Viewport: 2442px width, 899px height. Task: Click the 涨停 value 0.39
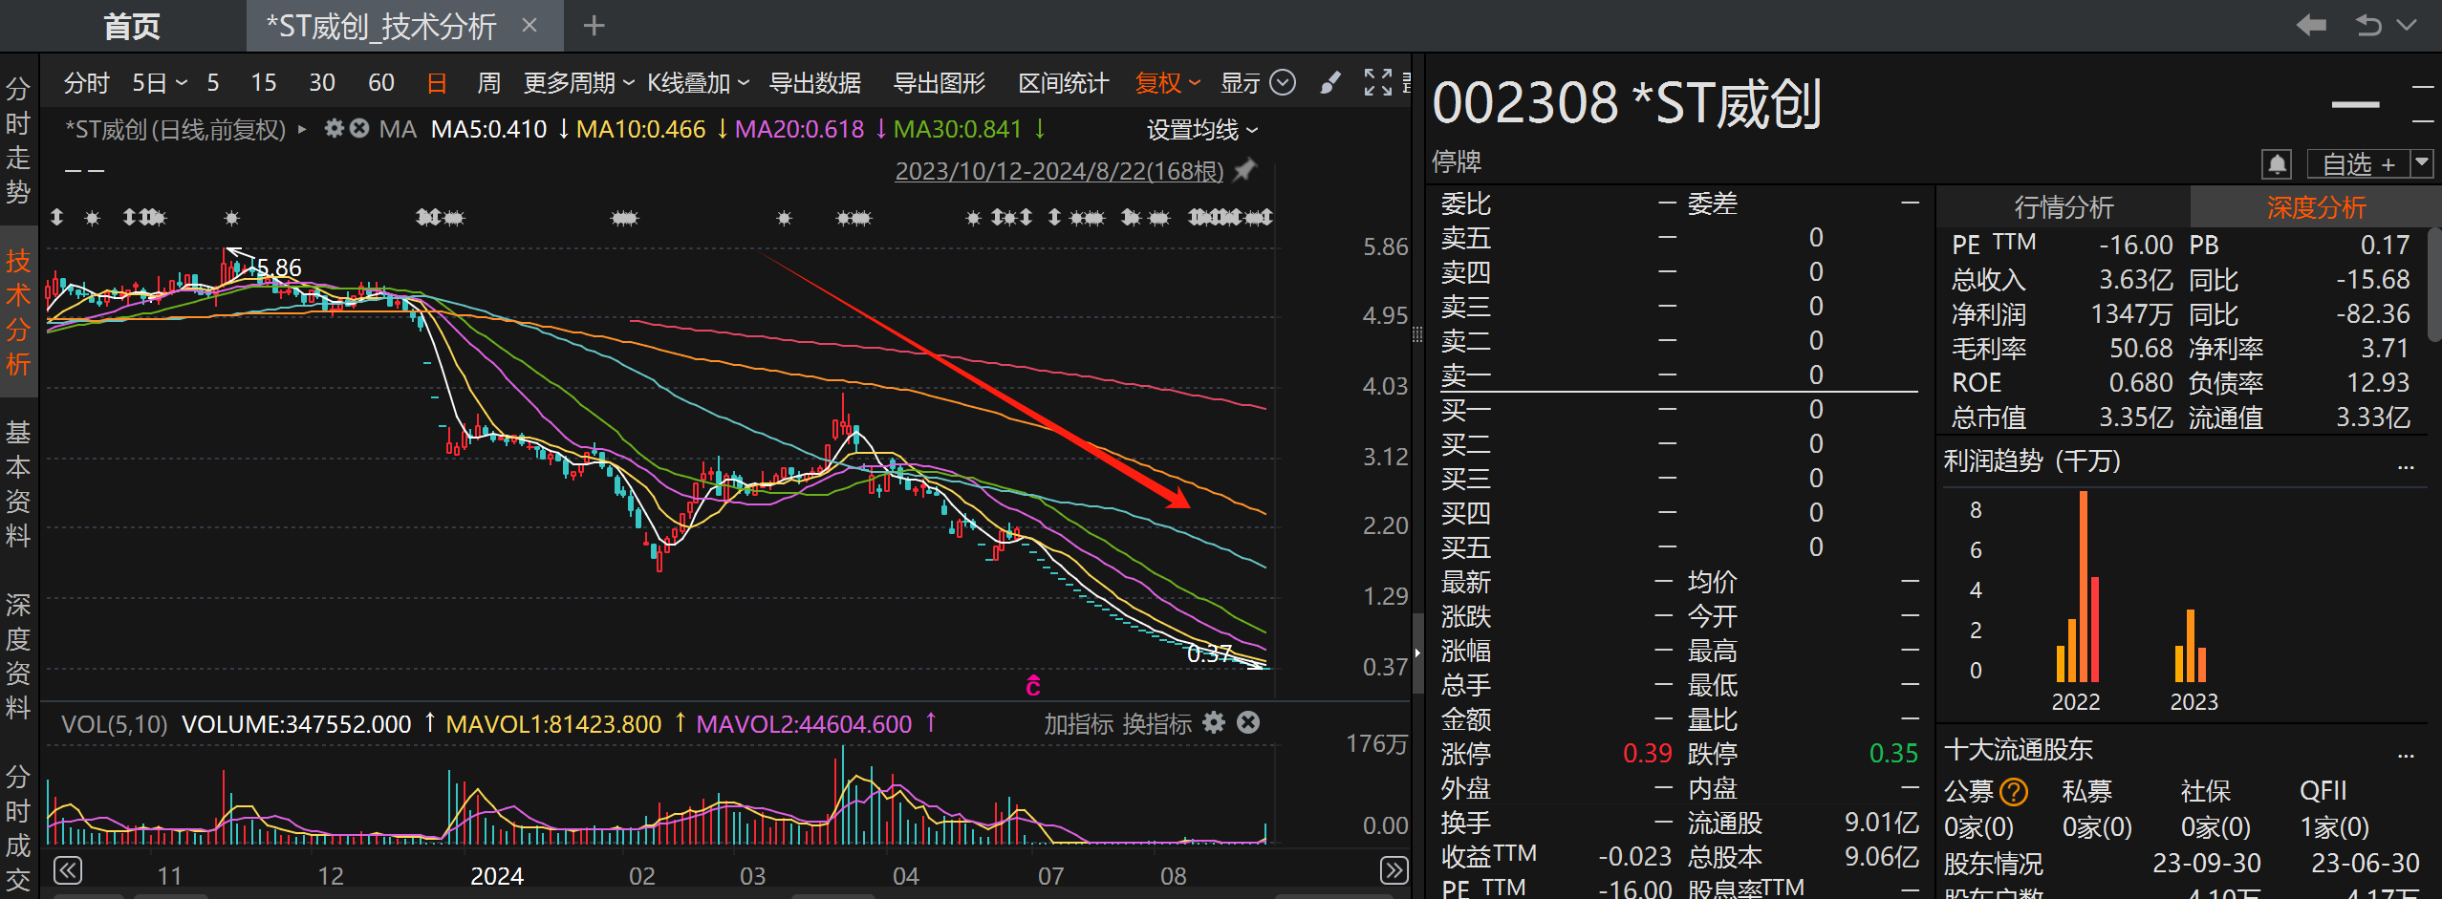tap(1647, 754)
